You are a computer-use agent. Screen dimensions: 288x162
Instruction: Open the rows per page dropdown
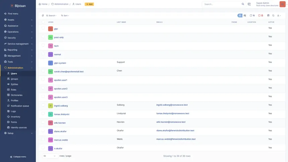click(x=50, y=156)
